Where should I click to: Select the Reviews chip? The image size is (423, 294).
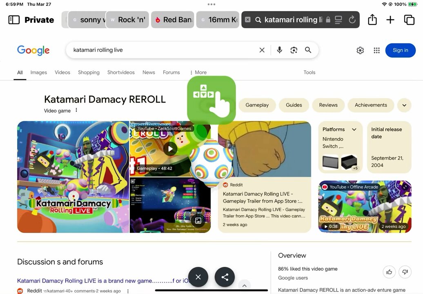[x=328, y=105]
